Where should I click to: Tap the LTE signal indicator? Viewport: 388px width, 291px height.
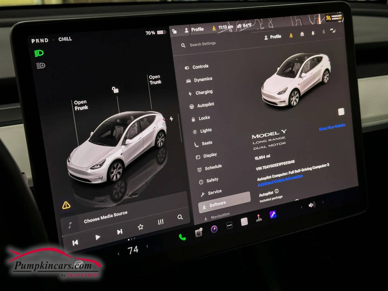(x=333, y=30)
